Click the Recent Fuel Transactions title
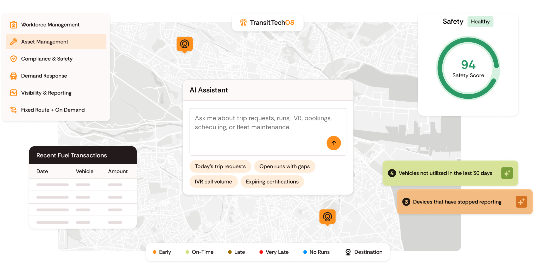Screen dimensions: 535x264 [72, 155]
